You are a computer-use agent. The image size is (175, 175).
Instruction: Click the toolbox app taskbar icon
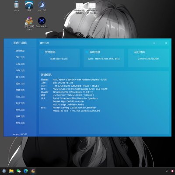click(x=33, y=171)
